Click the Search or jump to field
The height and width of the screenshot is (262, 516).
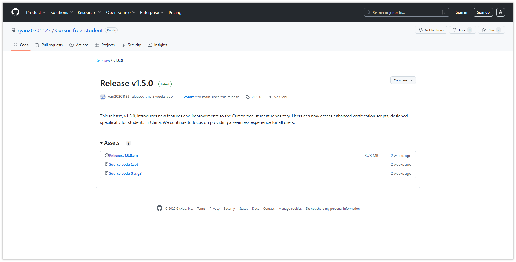(406, 13)
